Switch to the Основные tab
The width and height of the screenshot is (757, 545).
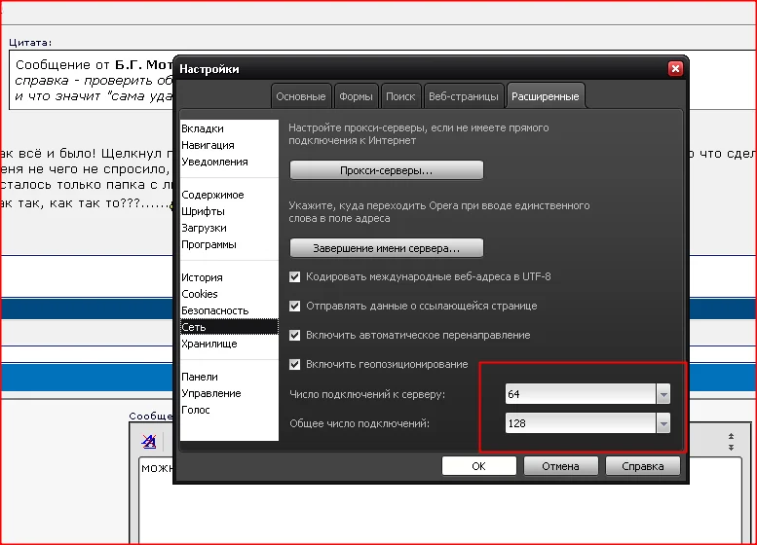[x=301, y=96]
